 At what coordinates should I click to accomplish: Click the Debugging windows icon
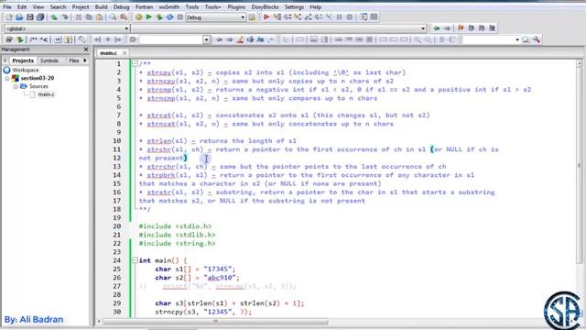coord(364,17)
